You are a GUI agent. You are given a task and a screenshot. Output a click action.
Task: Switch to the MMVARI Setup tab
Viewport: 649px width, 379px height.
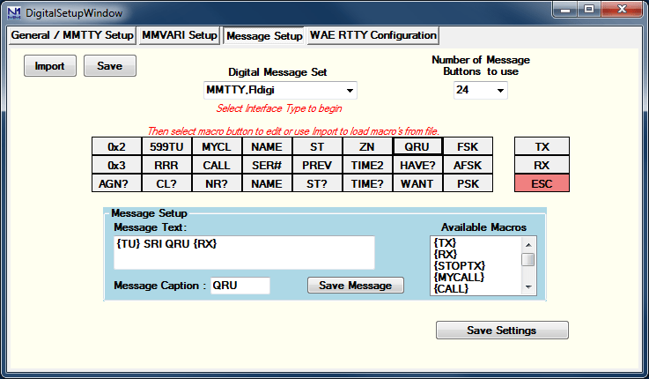[180, 35]
